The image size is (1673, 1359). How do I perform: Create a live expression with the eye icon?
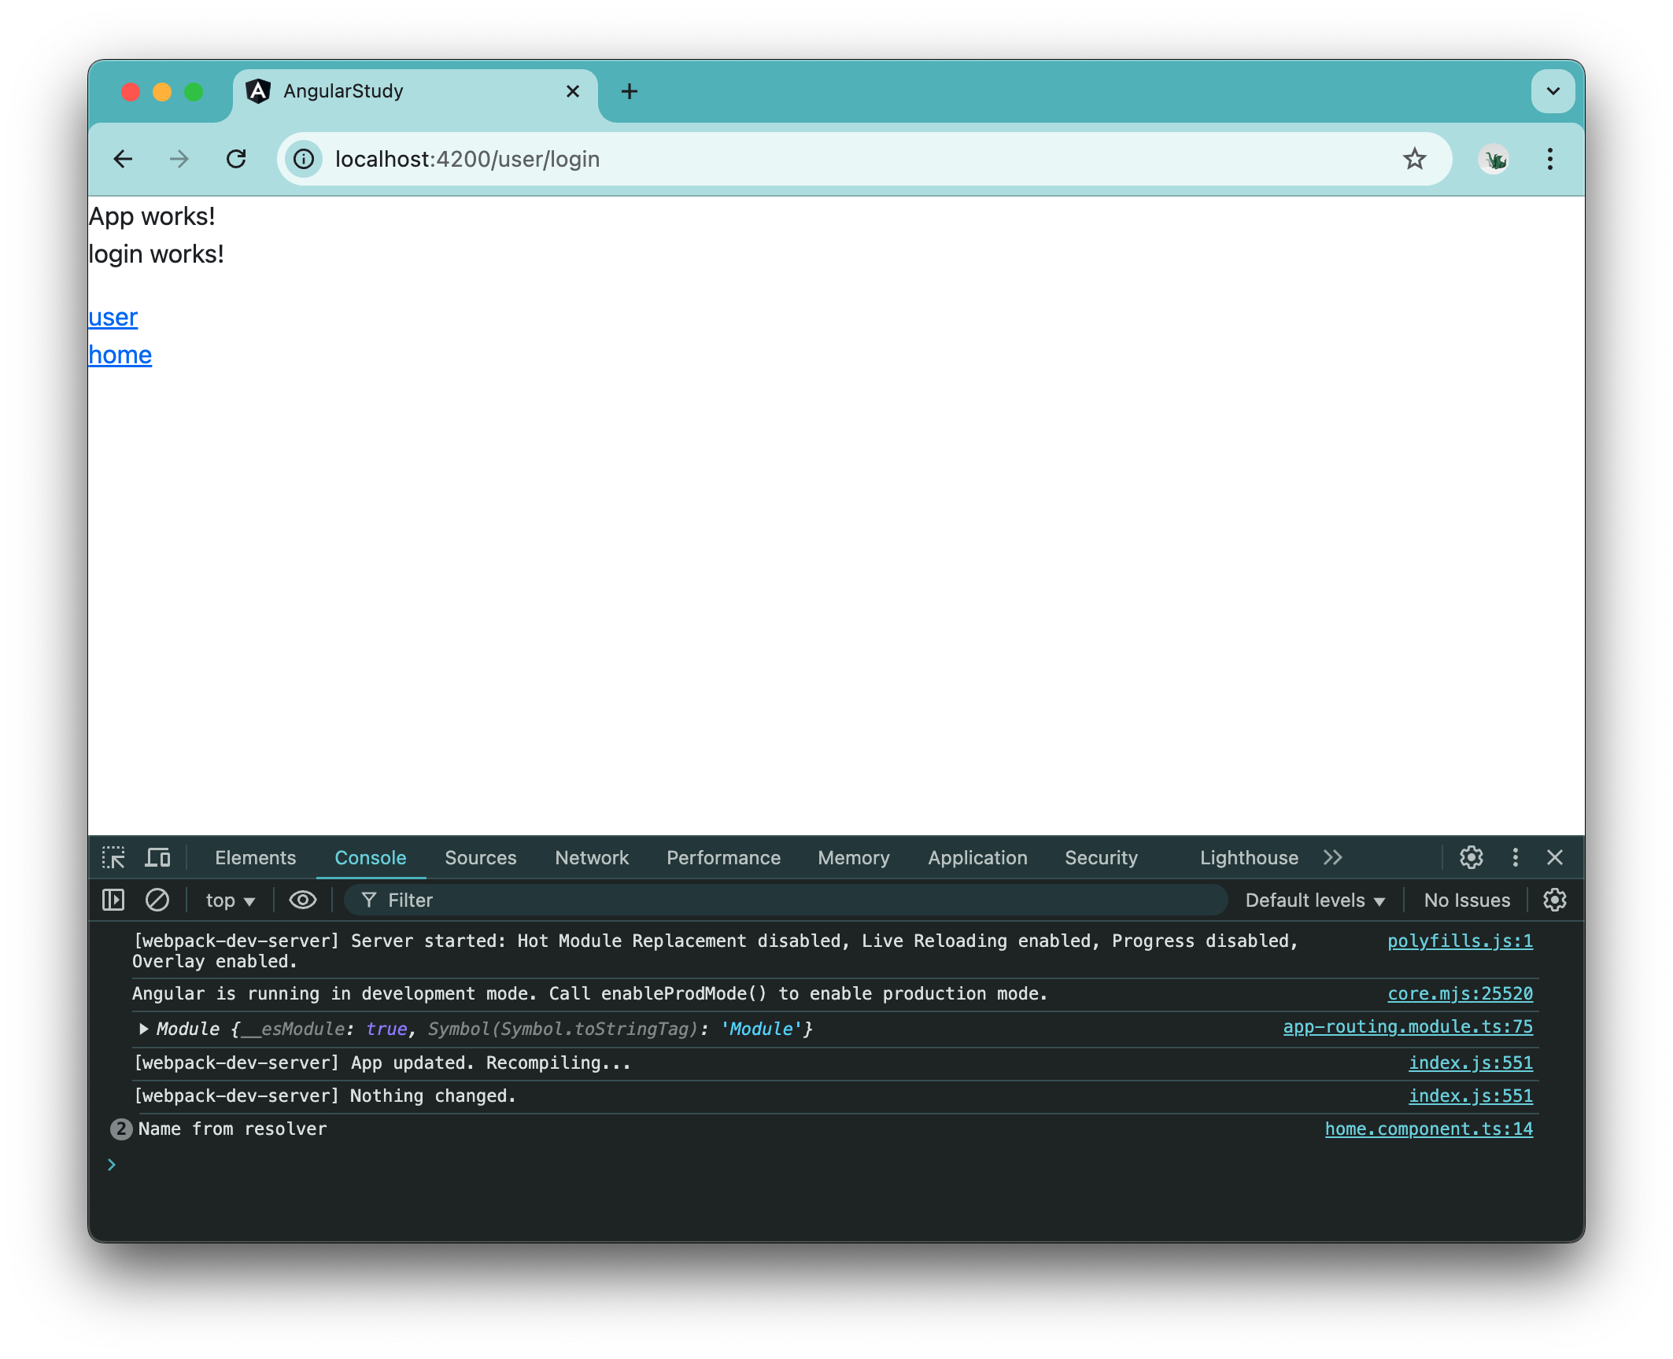(302, 900)
